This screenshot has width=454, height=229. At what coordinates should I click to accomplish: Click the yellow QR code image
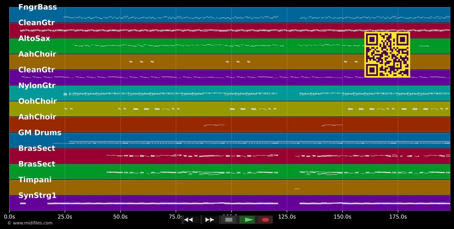387,55
